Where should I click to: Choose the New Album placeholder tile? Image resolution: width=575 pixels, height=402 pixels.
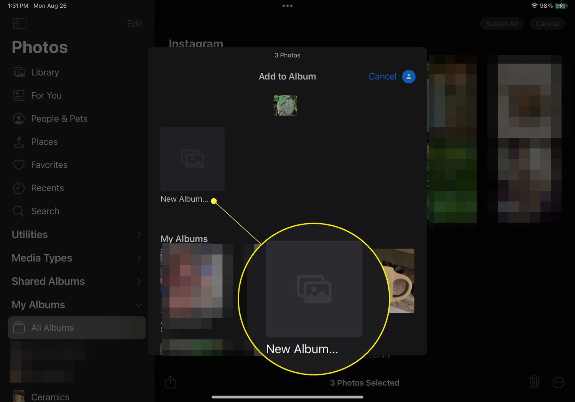pyautogui.click(x=192, y=159)
